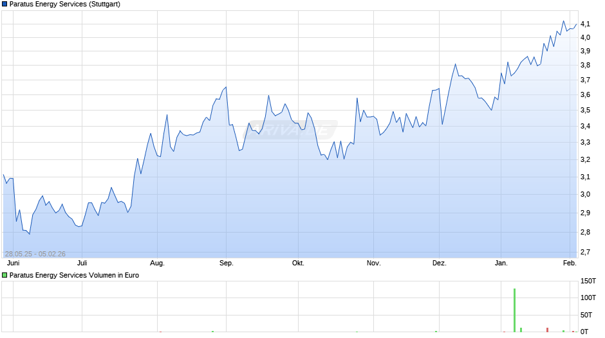Image resolution: width=605 pixels, height=338 pixels.
Task: Click the 3,2 price axis value
Action: [585, 159]
